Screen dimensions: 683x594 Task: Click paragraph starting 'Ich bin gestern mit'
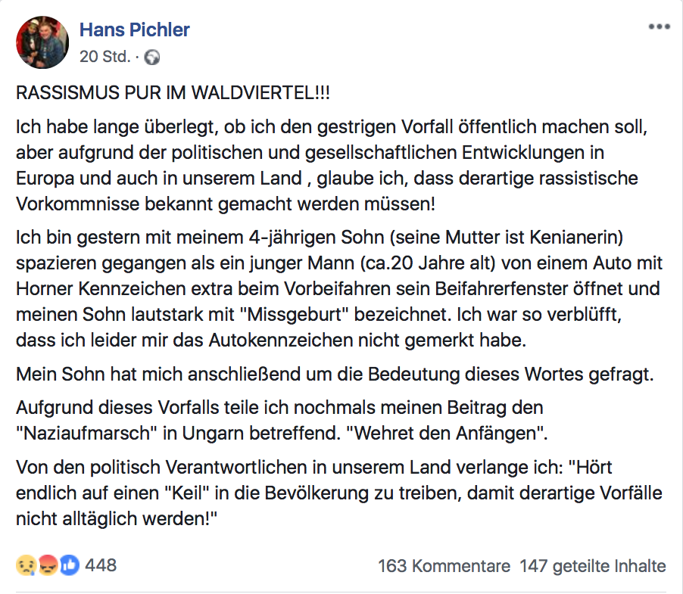click(x=339, y=288)
